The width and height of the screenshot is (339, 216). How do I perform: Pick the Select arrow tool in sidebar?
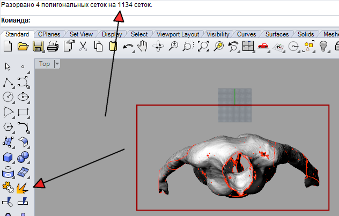(x=8, y=67)
